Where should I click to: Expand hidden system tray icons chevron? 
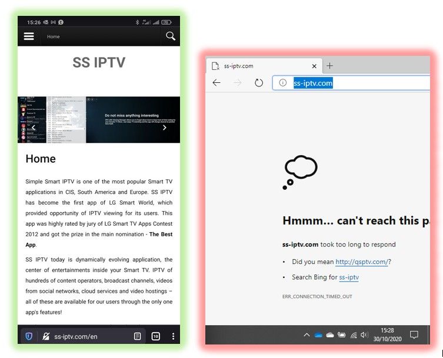307,335
